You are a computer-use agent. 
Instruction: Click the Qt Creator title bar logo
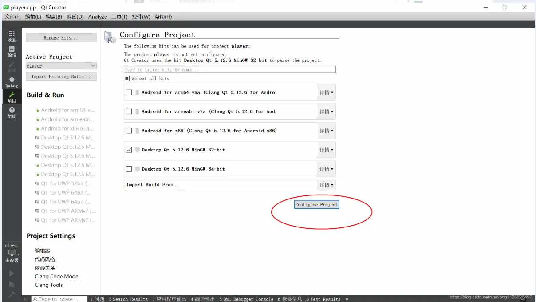pos(6,7)
